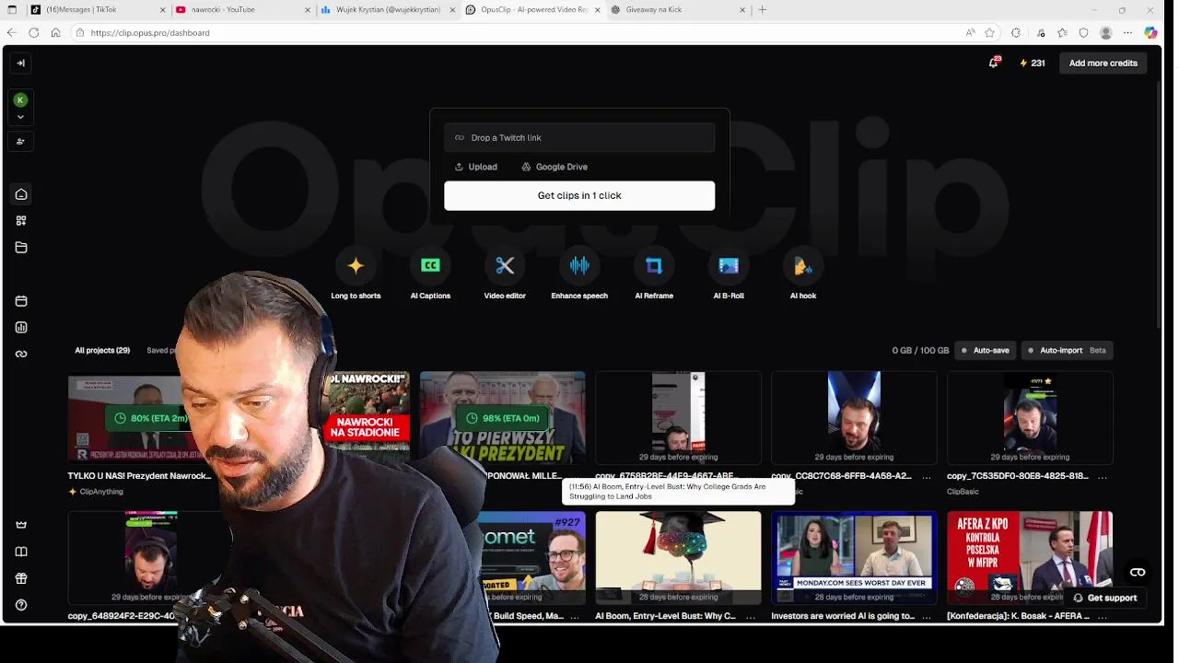Open the AFERA Z KPO project thumbnail
Screen dimensions: 1179x663
[1030, 557]
